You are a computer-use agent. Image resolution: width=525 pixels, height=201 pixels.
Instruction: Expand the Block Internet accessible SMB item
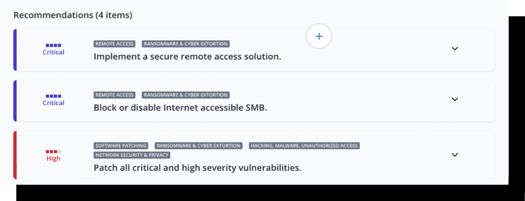(455, 99)
